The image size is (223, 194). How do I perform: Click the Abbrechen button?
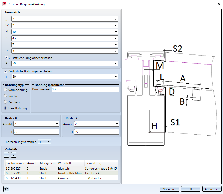coord(212,189)
